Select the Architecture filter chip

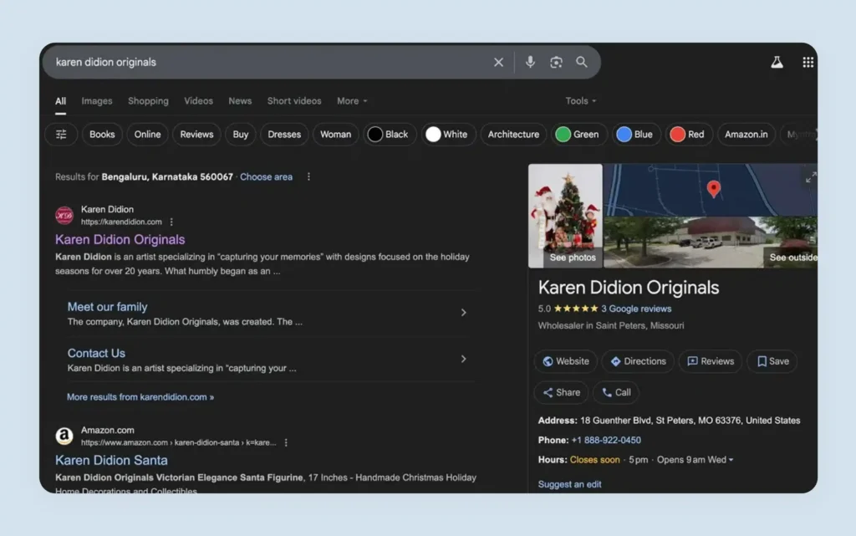513,135
